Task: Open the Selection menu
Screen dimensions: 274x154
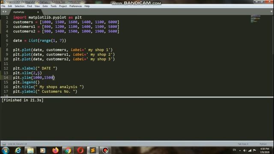Action: (x=20, y=6)
